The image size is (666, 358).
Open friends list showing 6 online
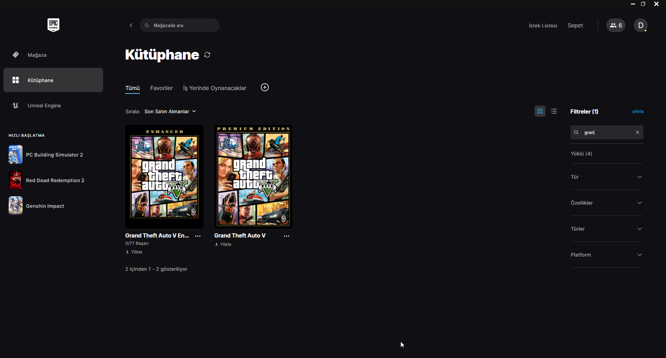click(616, 25)
